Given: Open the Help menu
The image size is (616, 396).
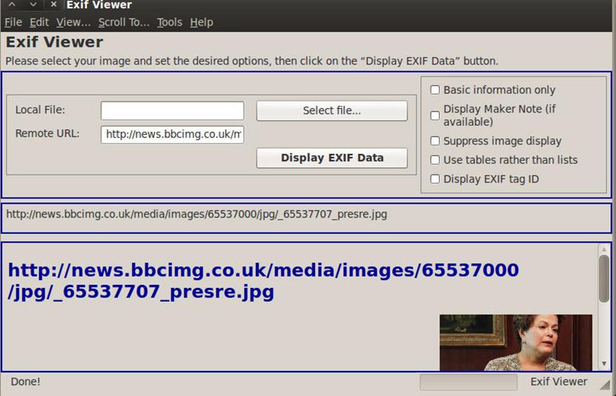Looking at the screenshot, I should [202, 22].
